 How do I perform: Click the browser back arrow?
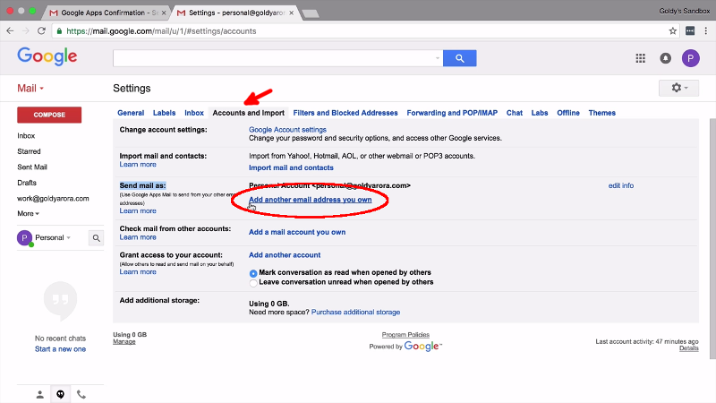[x=10, y=31]
